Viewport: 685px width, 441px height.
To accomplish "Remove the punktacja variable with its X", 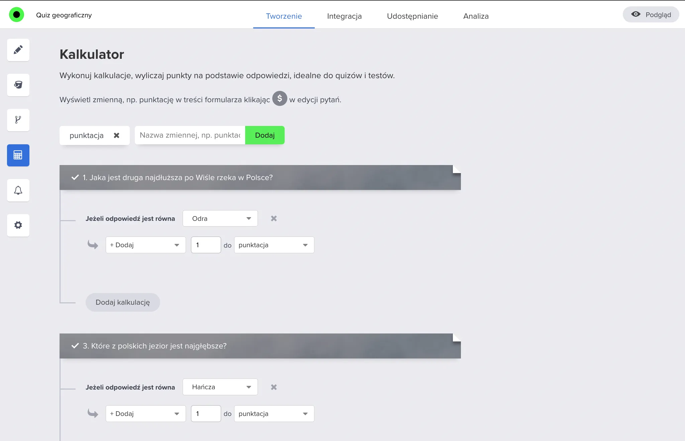I will [116, 135].
